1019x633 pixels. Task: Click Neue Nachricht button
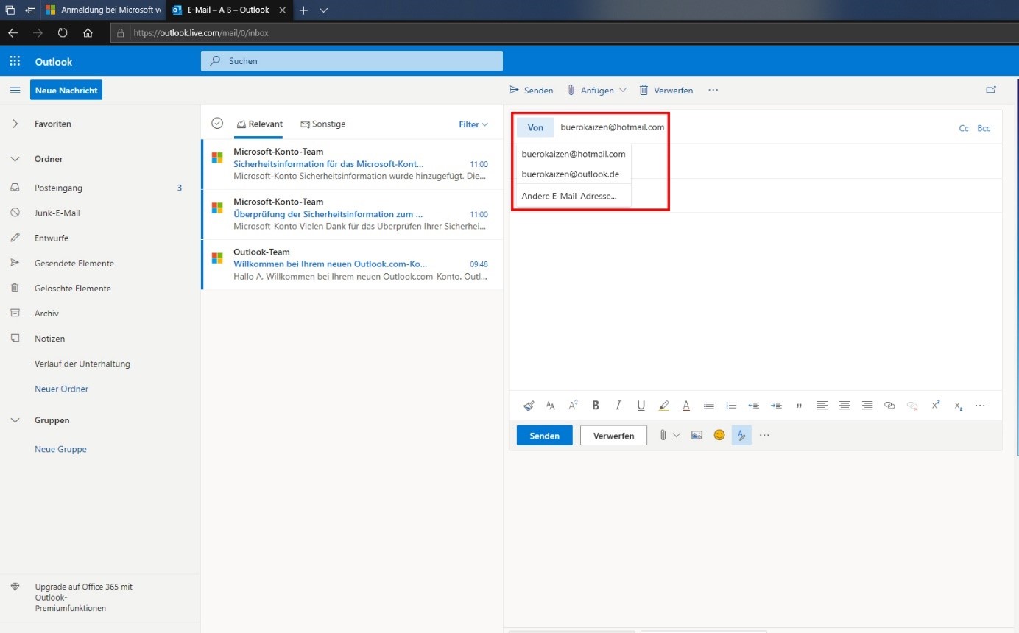(x=66, y=90)
